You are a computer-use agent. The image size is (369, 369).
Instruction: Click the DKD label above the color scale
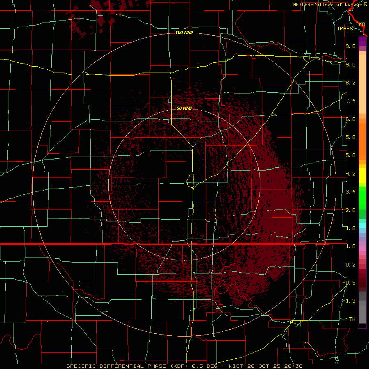(360, 24)
